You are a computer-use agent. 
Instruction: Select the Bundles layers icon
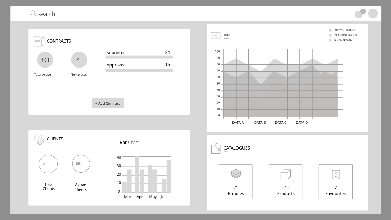click(x=235, y=173)
